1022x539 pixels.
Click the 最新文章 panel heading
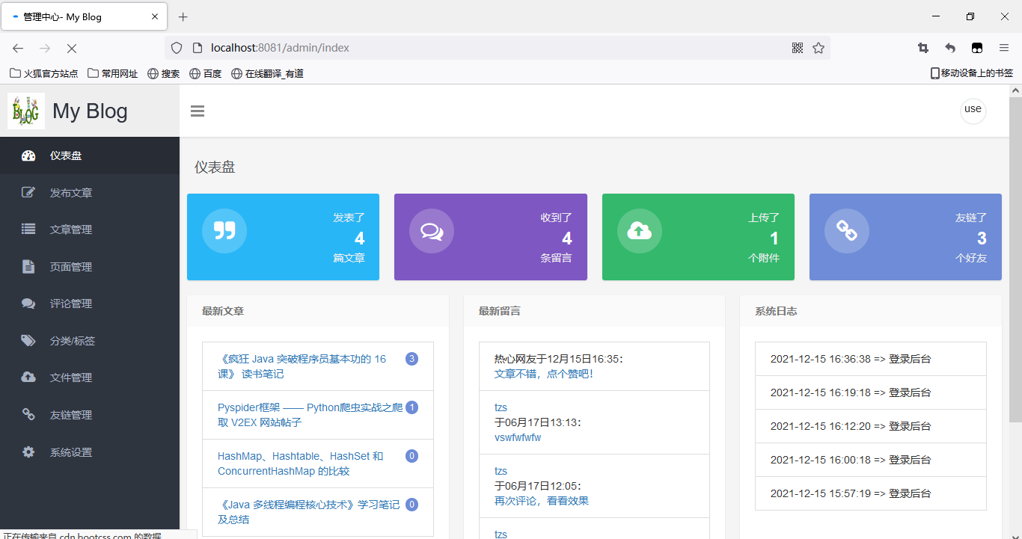click(x=223, y=311)
